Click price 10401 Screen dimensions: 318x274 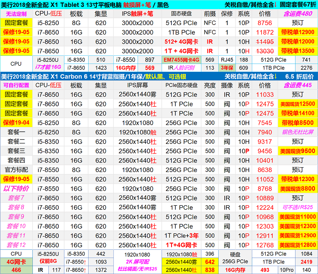[x=265, y=160]
